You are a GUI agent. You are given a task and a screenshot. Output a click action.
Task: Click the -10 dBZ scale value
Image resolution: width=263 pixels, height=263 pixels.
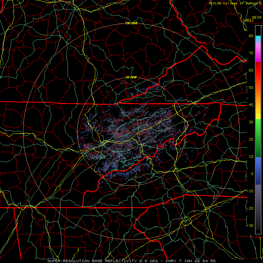[250, 191]
